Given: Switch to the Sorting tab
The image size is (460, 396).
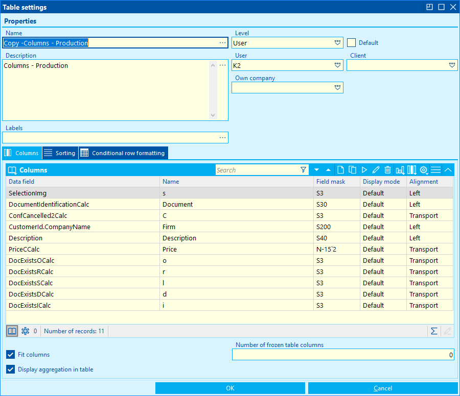Looking at the screenshot, I should (x=59, y=153).
